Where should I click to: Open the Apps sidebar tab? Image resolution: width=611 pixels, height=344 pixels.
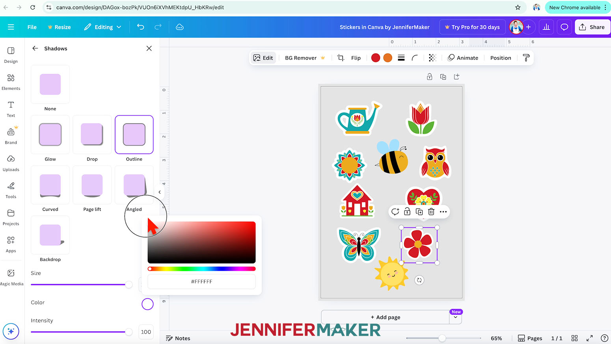pyautogui.click(x=11, y=245)
